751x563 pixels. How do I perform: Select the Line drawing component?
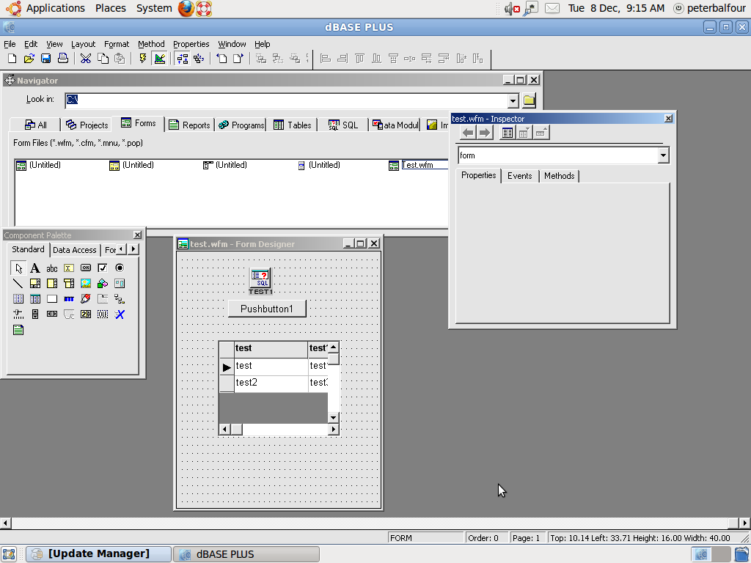pos(18,284)
